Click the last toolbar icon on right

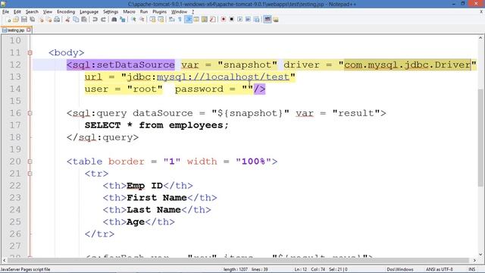(x=276, y=20)
